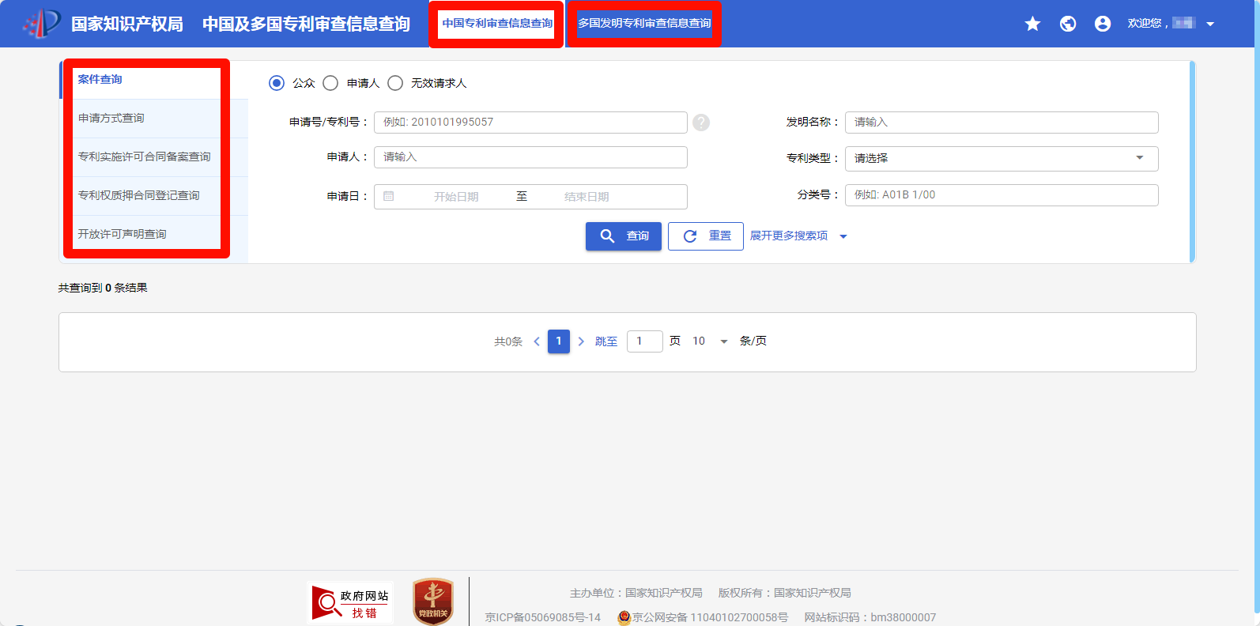Focus the 申请人 input field

[530, 157]
